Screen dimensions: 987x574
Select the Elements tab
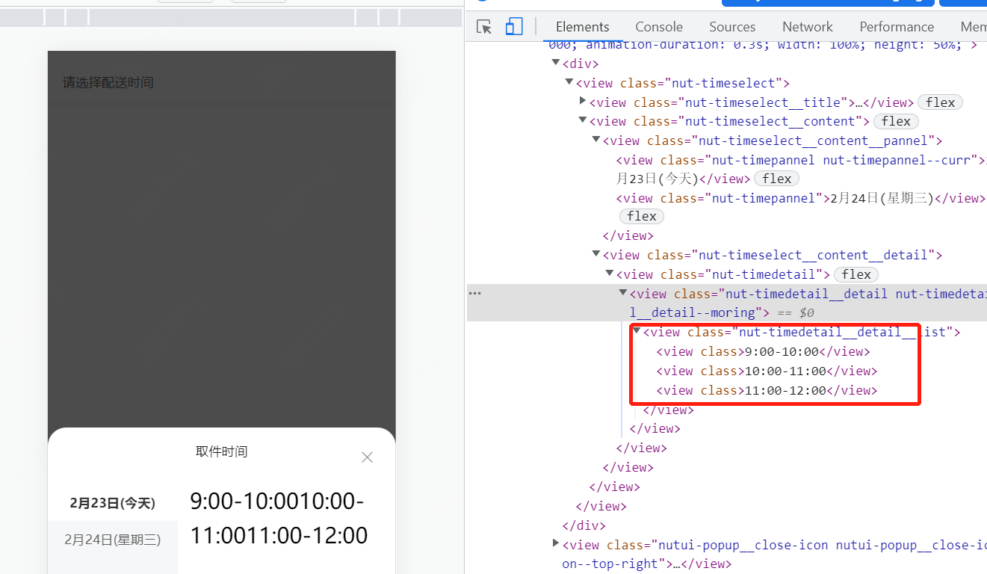[x=583, y=27]
